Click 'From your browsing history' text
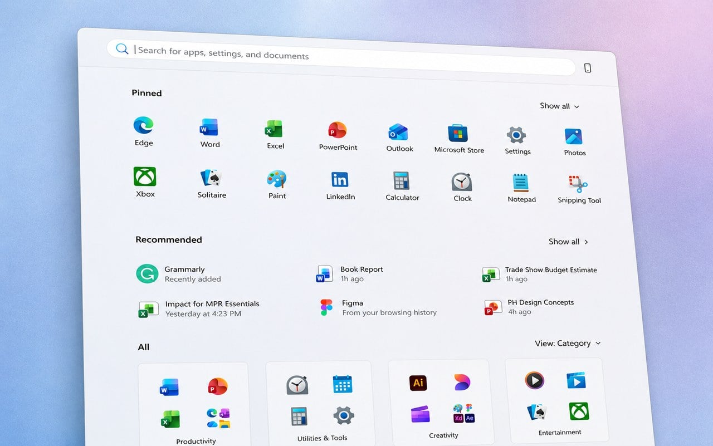Viewport: 713px width, 446px height. pos(389,312)
